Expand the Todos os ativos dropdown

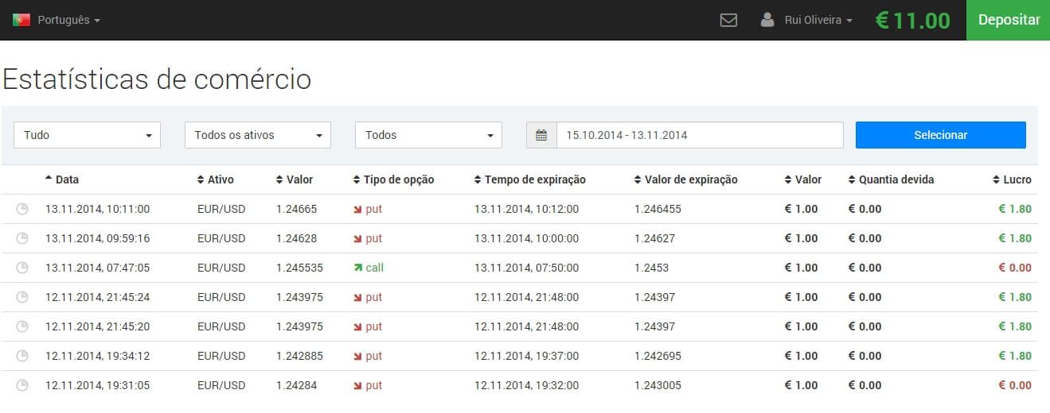[258, 135]
